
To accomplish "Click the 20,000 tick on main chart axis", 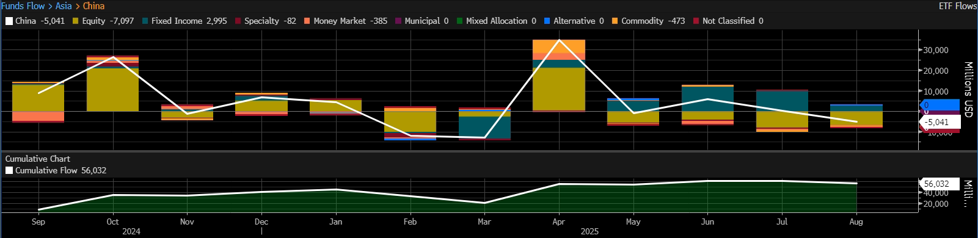I will (x=936, y=71).
